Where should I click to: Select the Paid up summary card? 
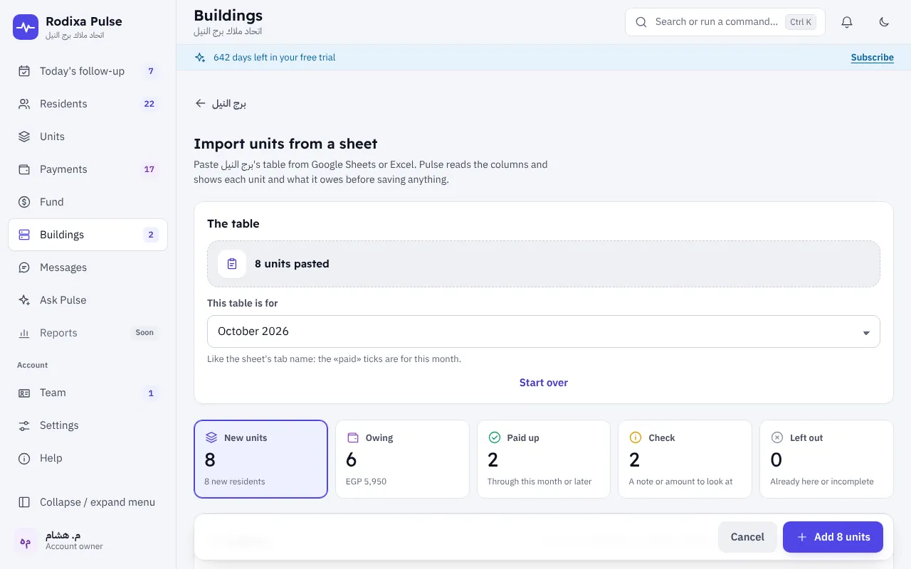coord(544,459)
